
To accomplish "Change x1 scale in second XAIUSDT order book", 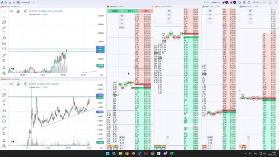I will pos(169,18).
